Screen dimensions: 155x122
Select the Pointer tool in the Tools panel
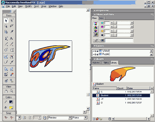(x=6, y=20)
